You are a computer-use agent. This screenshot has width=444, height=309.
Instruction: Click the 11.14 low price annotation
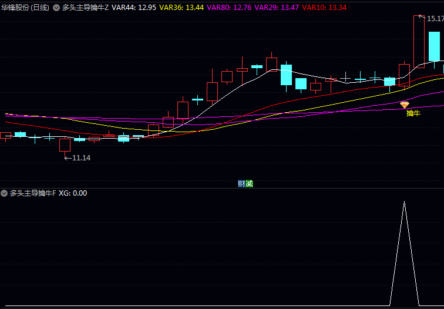click(81, 157)
